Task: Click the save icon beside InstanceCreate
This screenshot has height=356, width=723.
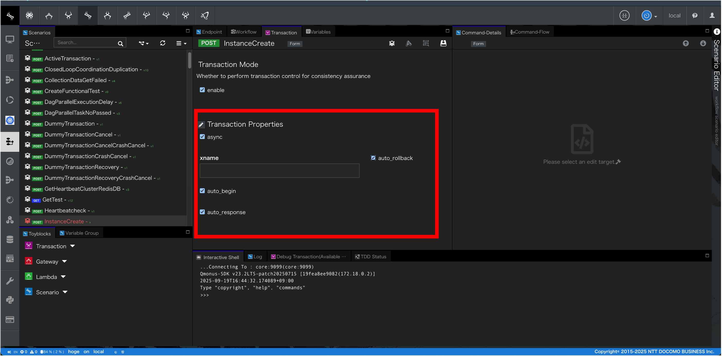Action: 443,43
